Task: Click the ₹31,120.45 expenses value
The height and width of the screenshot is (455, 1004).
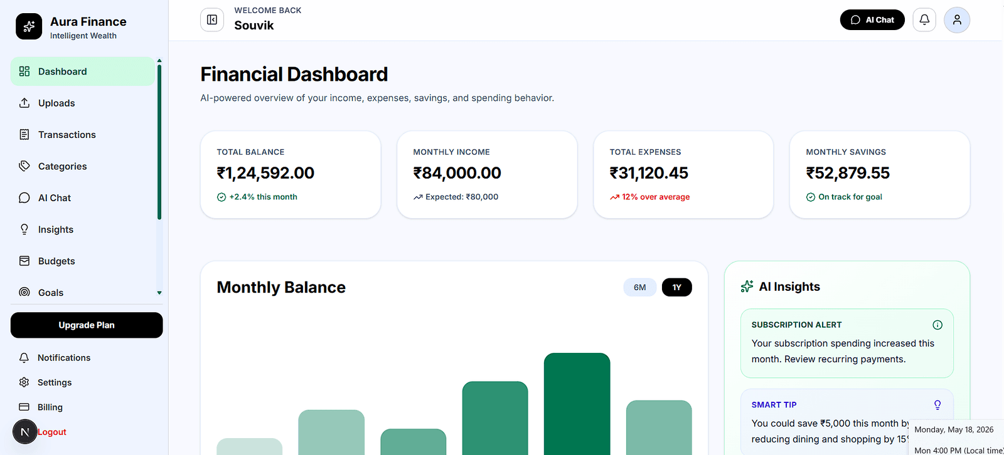Action: (649, 173)
